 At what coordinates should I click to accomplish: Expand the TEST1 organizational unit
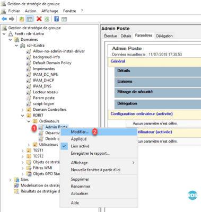click(x=23, y=151)
